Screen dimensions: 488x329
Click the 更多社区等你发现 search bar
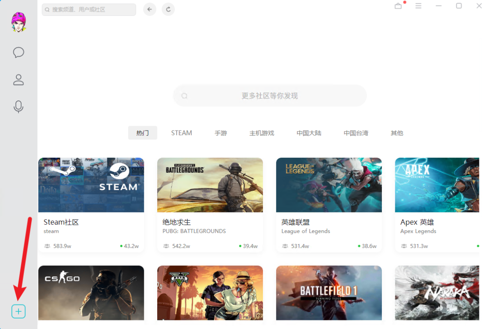tap(270, 96)
